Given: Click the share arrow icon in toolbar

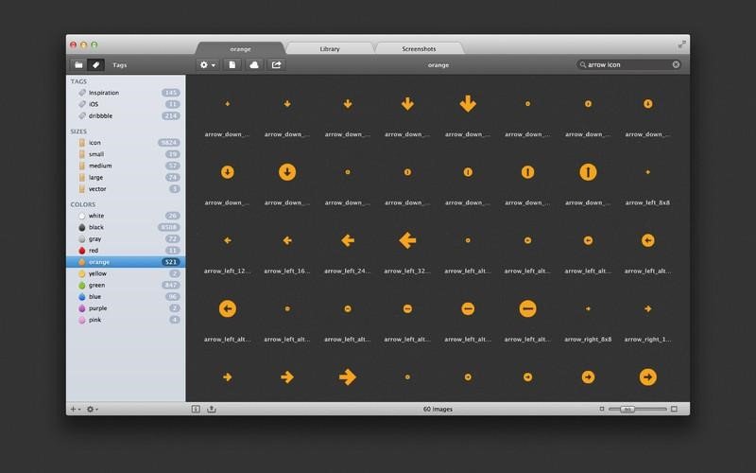Looking at the screenshot, I should coord(276,64).
